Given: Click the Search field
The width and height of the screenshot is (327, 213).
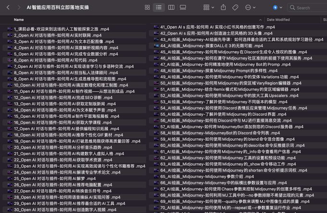Looking at the screenshot, I should 307,8.
